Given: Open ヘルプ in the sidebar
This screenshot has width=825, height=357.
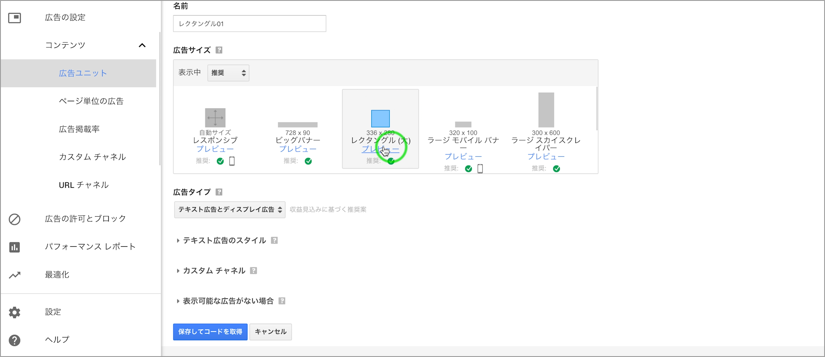Looking at the screenshot, I should [x=57, y=340].
